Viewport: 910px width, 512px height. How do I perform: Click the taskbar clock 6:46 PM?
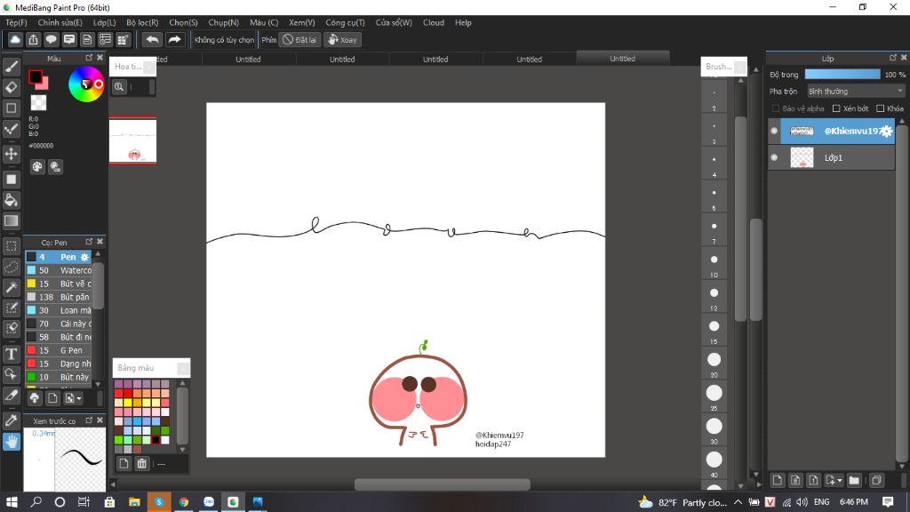[x=854, y=501]
